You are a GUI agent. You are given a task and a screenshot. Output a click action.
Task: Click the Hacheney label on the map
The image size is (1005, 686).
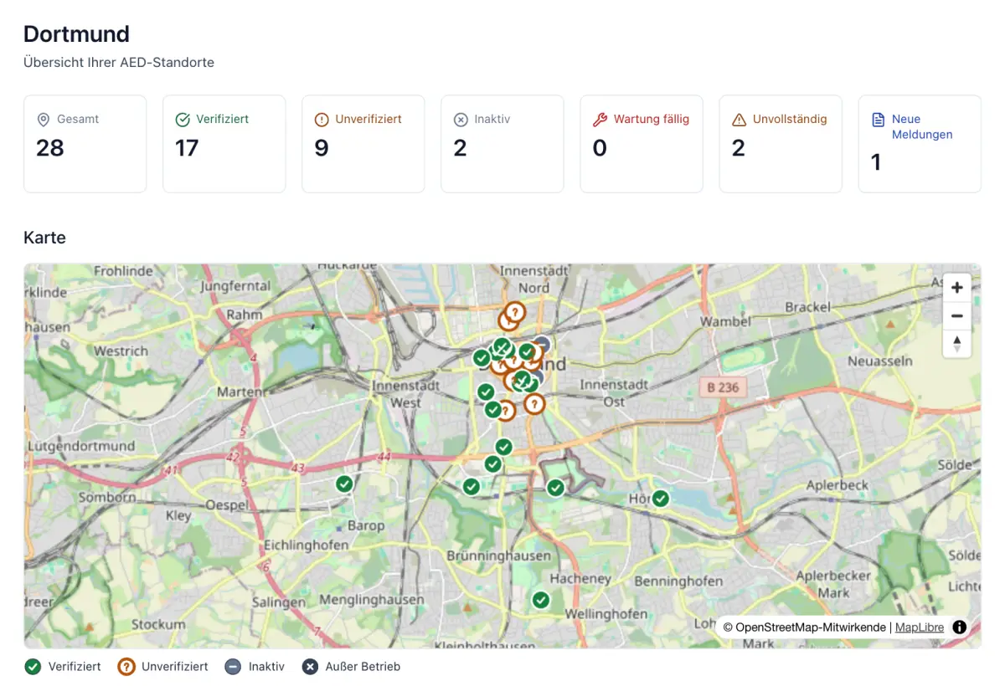pyautogui.click(x=580, y=579)
